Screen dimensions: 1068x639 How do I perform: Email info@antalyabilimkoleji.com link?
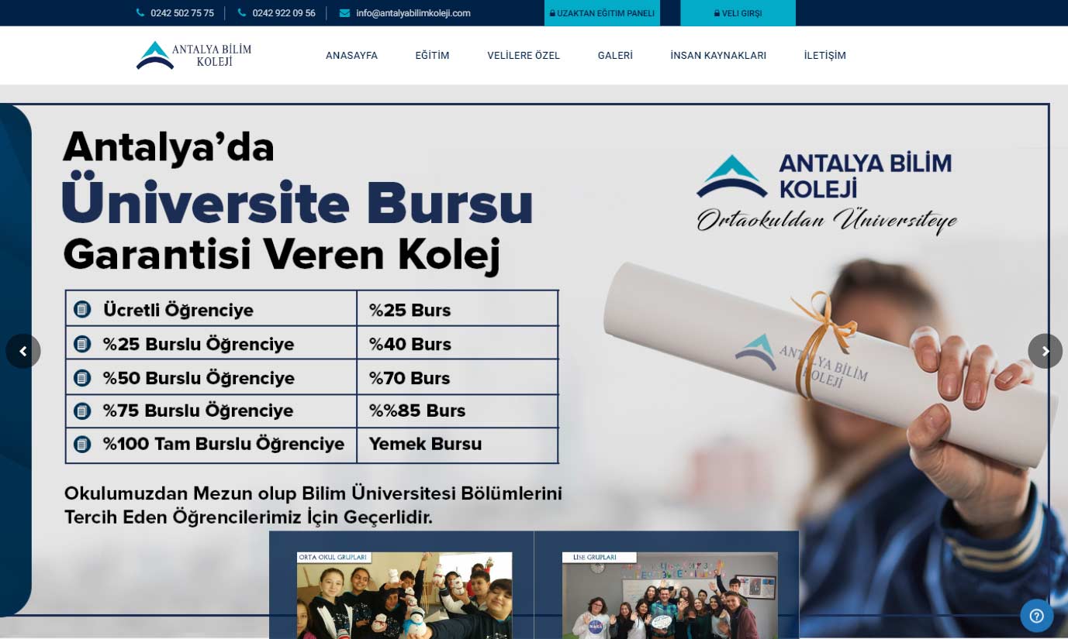(x=413, y=13)
